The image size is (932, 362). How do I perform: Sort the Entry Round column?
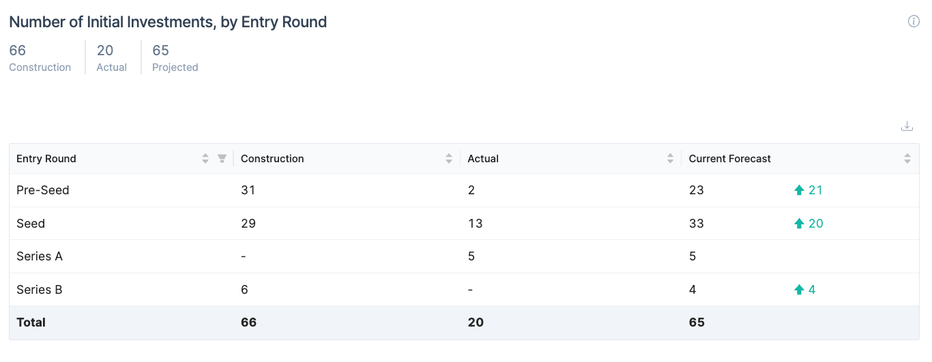(x=205, y=159)
